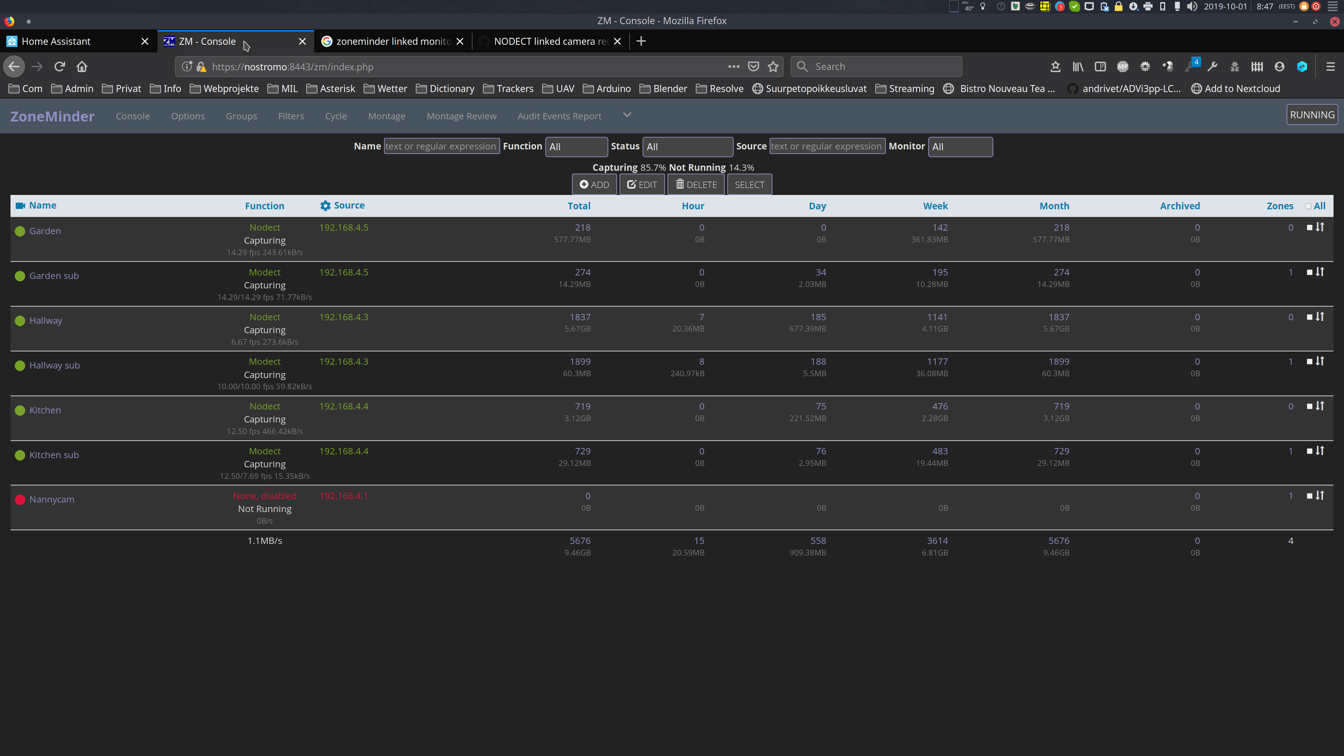The height and width of the screenshot is (756, 1344).
Task: Check the Garden sub monitor checkbox
Action: tap(1310, 272)
